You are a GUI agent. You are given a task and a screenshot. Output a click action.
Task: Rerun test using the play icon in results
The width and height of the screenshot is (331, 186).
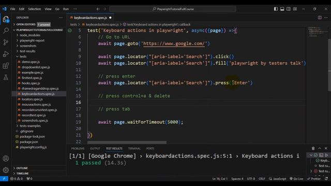(x=326, y=155)
